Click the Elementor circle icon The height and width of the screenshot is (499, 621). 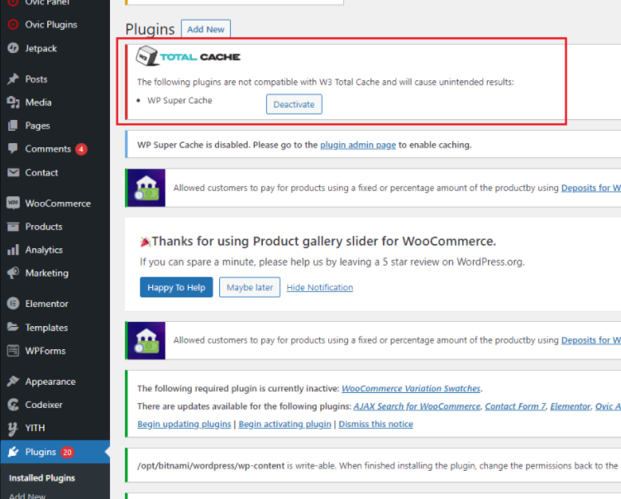[13, 304]
